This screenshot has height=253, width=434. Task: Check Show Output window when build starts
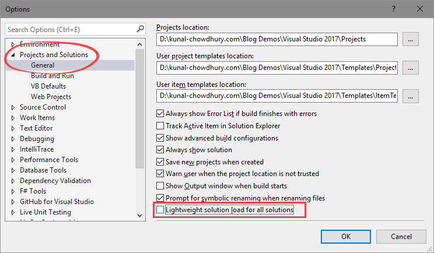pos(160,186)
